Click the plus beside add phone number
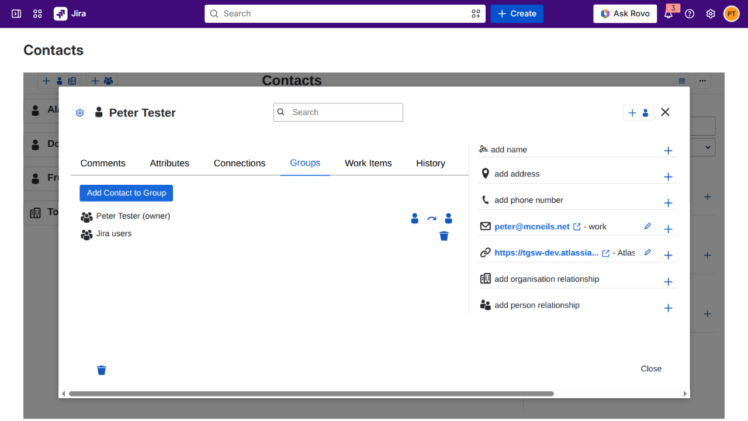The image size is (748, 421). [x=669, y=203]
